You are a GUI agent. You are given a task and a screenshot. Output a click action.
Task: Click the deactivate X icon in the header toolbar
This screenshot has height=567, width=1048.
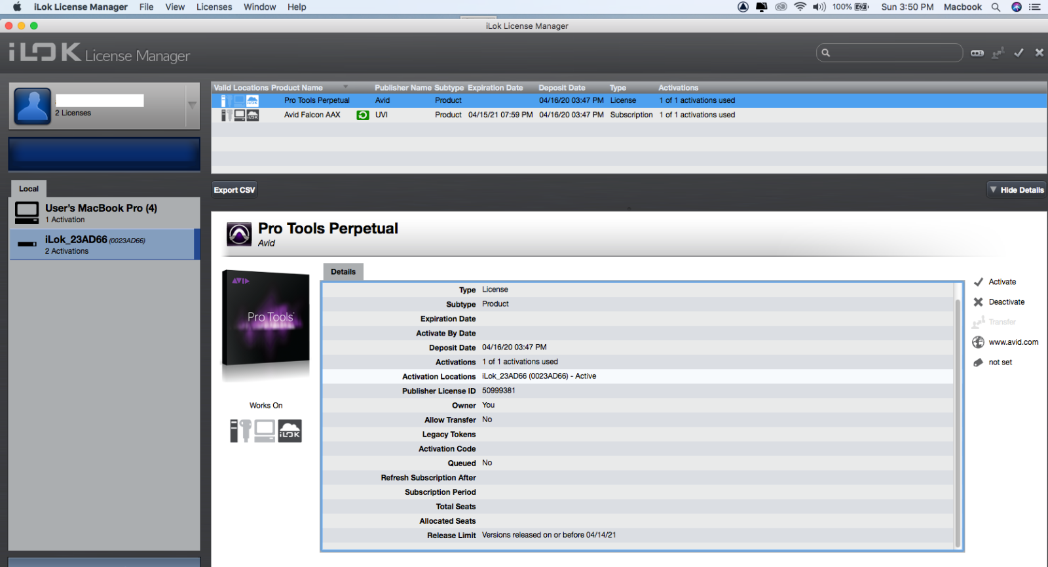coord(1039,52)
